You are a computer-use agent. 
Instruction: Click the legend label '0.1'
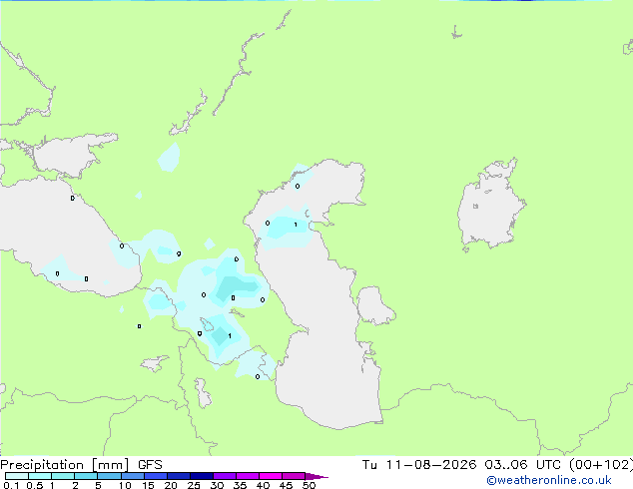pyautogui.click(x=11, y=485)
